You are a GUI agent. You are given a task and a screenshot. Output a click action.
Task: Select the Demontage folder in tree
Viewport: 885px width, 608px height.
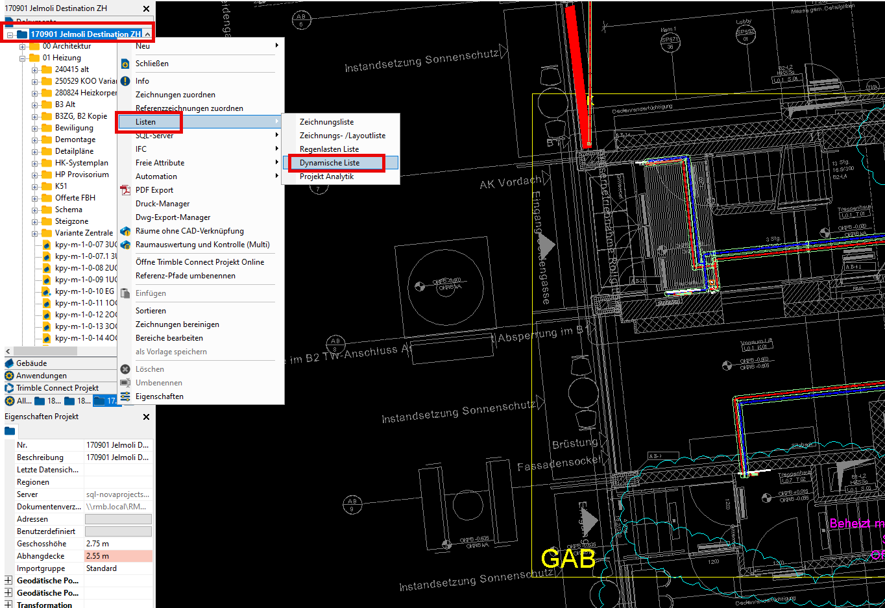(x=75, y=140)
